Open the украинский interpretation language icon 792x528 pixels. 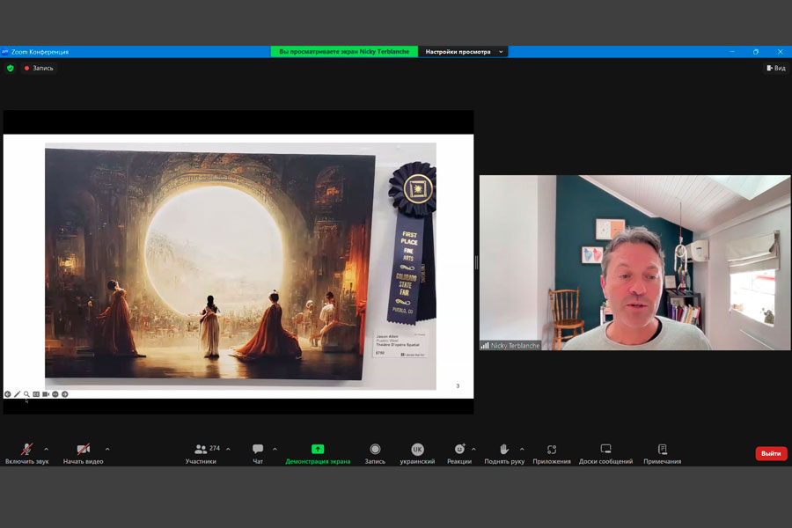point(417,449)
